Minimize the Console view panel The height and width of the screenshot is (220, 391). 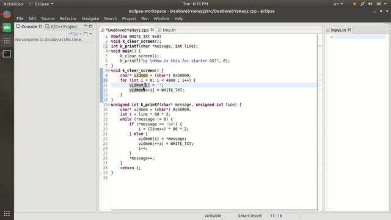click(x=86, y=26)
